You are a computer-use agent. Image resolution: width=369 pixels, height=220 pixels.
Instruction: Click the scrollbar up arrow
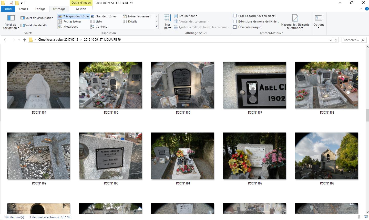point(367,47)
